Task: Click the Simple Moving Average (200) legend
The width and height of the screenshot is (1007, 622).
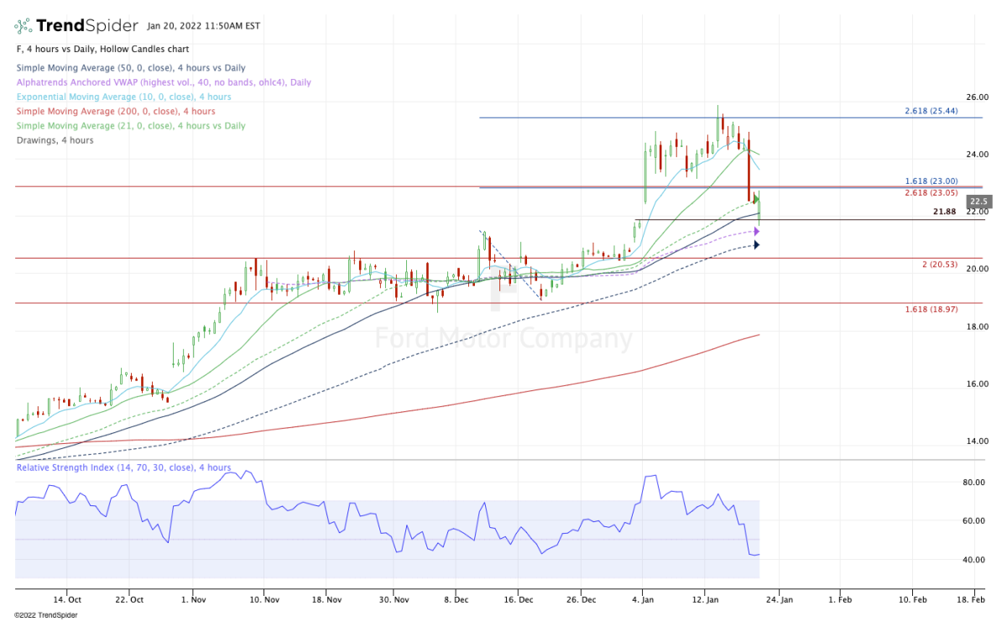Action: click(116, 111)
